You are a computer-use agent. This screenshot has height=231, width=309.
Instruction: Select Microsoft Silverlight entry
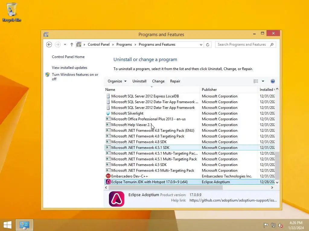pos(190,113)
